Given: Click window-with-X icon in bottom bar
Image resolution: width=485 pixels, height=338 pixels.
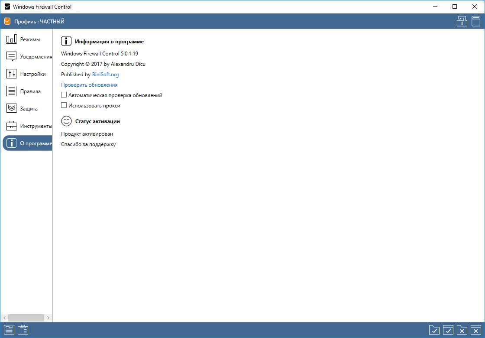Looking at the screenshot, I should [476, 330].
